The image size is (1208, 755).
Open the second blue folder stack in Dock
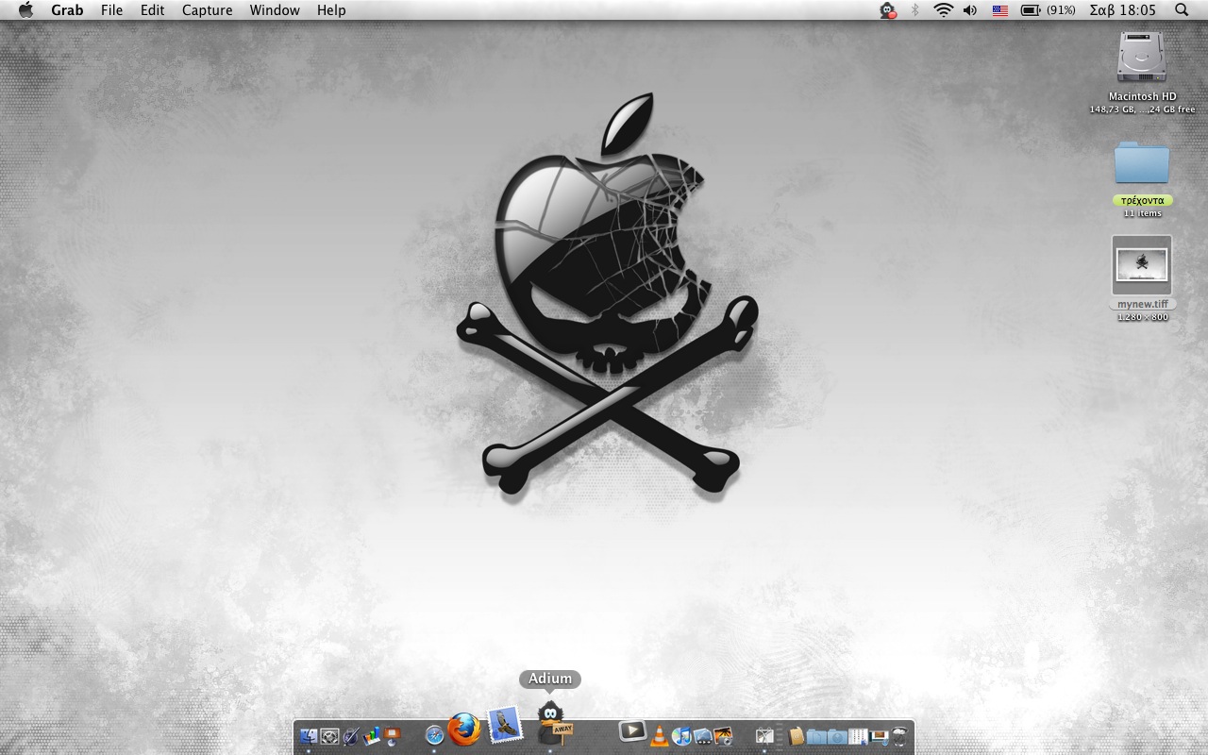pos(837,736)
